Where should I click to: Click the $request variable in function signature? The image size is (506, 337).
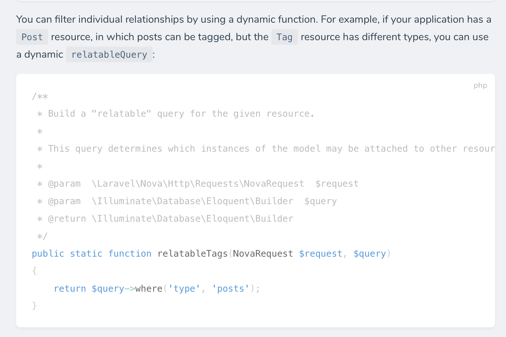click(x=321, y=253)
